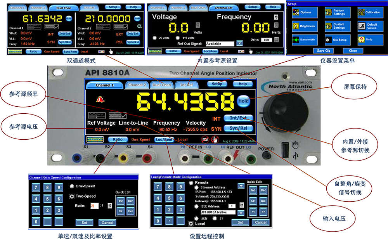Open Brightness in the Setup menu
The image size is (388, 239).
[305, 26]
